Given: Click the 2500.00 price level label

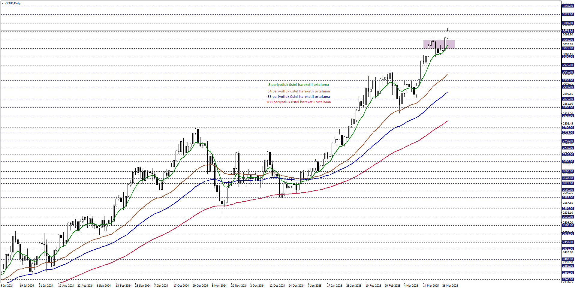Looking at the screenshot, I should [568, 225].
